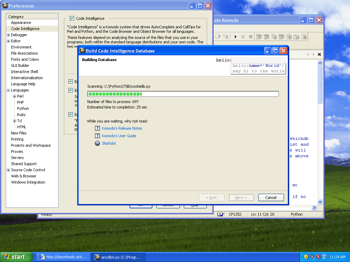350x262 pixels.
Task: Select the Windows Integration category
Action: tap(28, 182)
